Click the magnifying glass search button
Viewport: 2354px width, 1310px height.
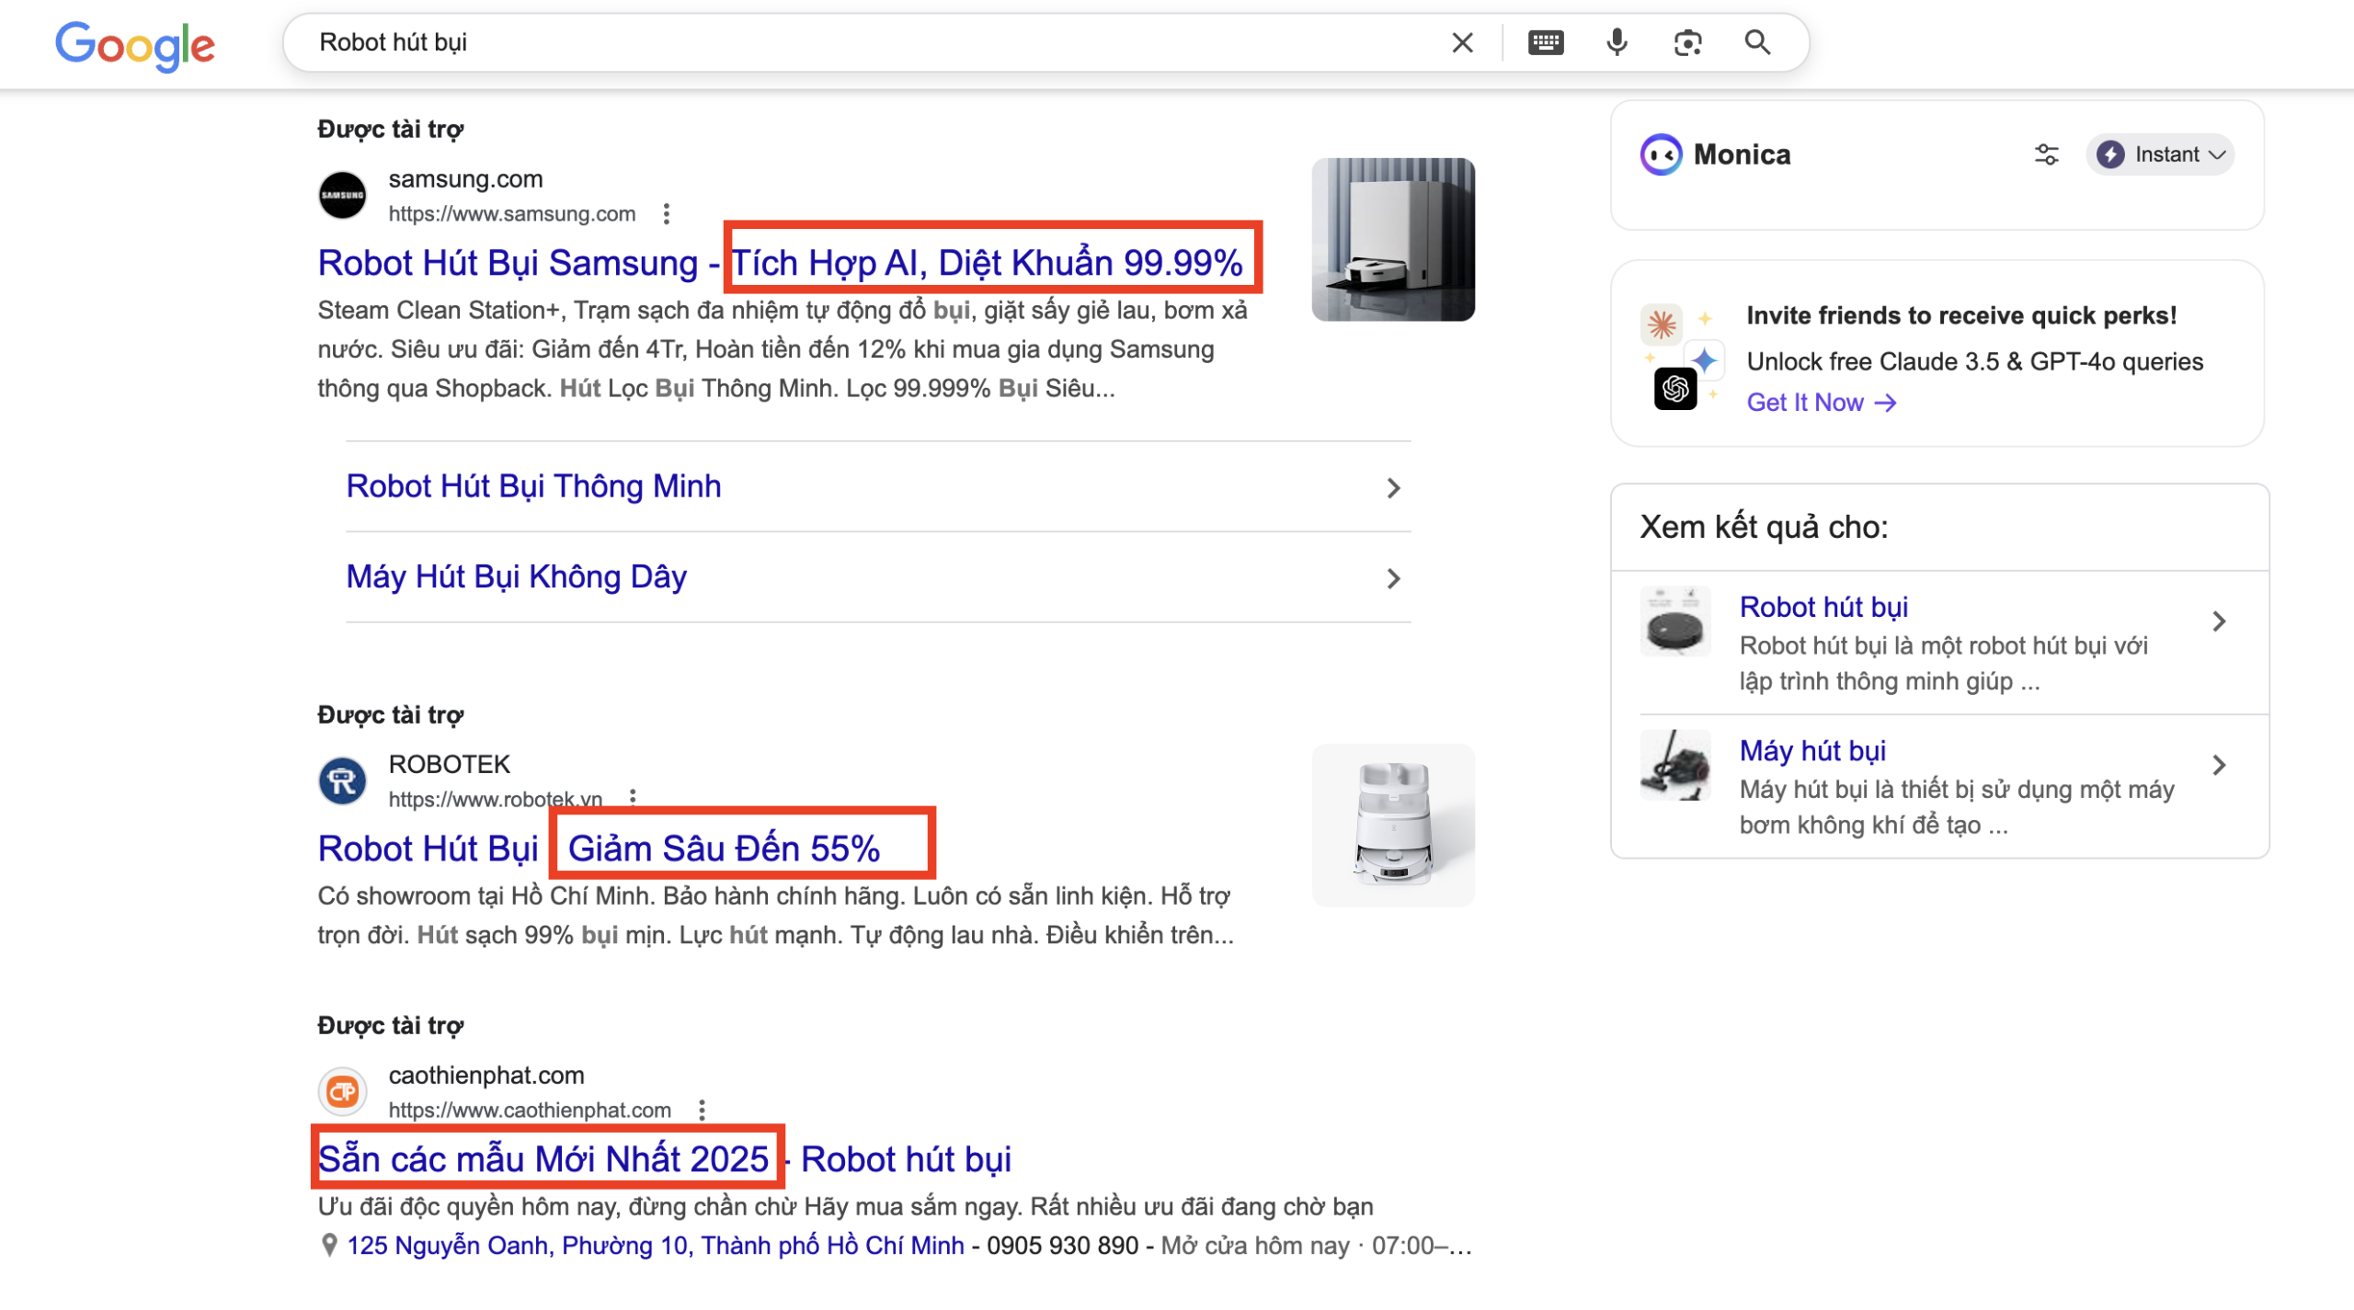(x=1757, y=42)
